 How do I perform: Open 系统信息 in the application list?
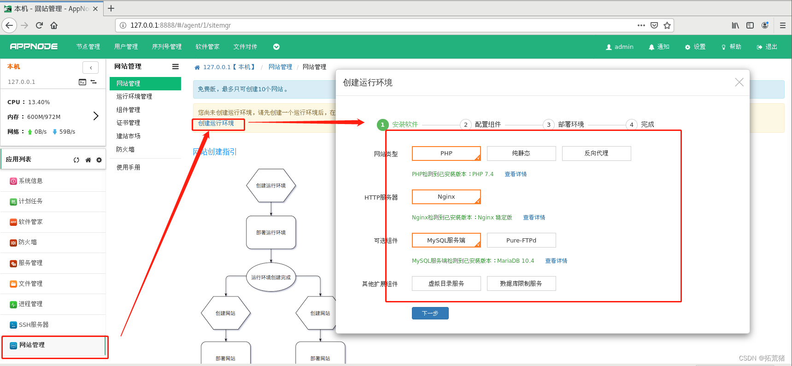tap(53, 181)
